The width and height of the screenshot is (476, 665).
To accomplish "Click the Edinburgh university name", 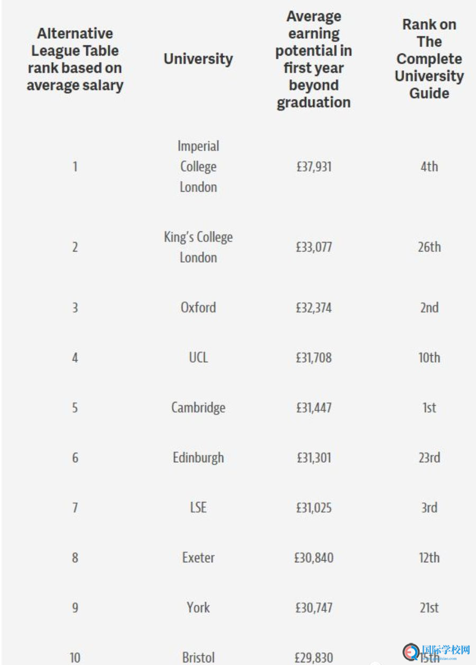I will pyautogui.click(x=198, y=457).
